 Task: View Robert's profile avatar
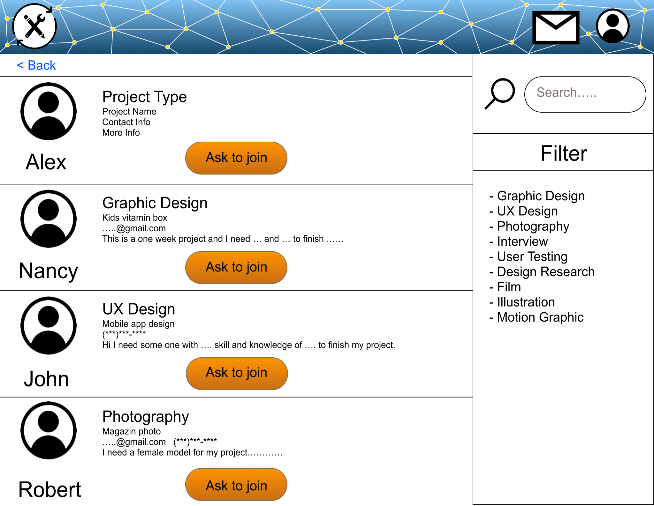(49, 430)
